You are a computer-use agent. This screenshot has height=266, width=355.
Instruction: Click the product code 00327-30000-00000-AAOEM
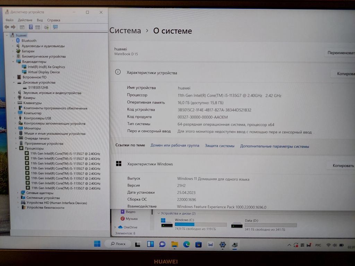click(202, 117)
